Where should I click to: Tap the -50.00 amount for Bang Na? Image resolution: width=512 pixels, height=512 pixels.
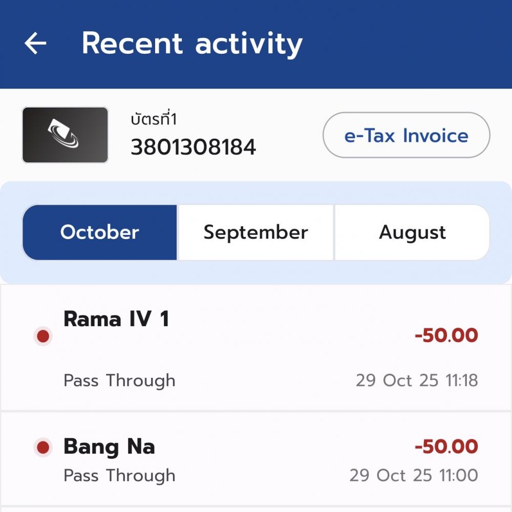click(446, 446)
